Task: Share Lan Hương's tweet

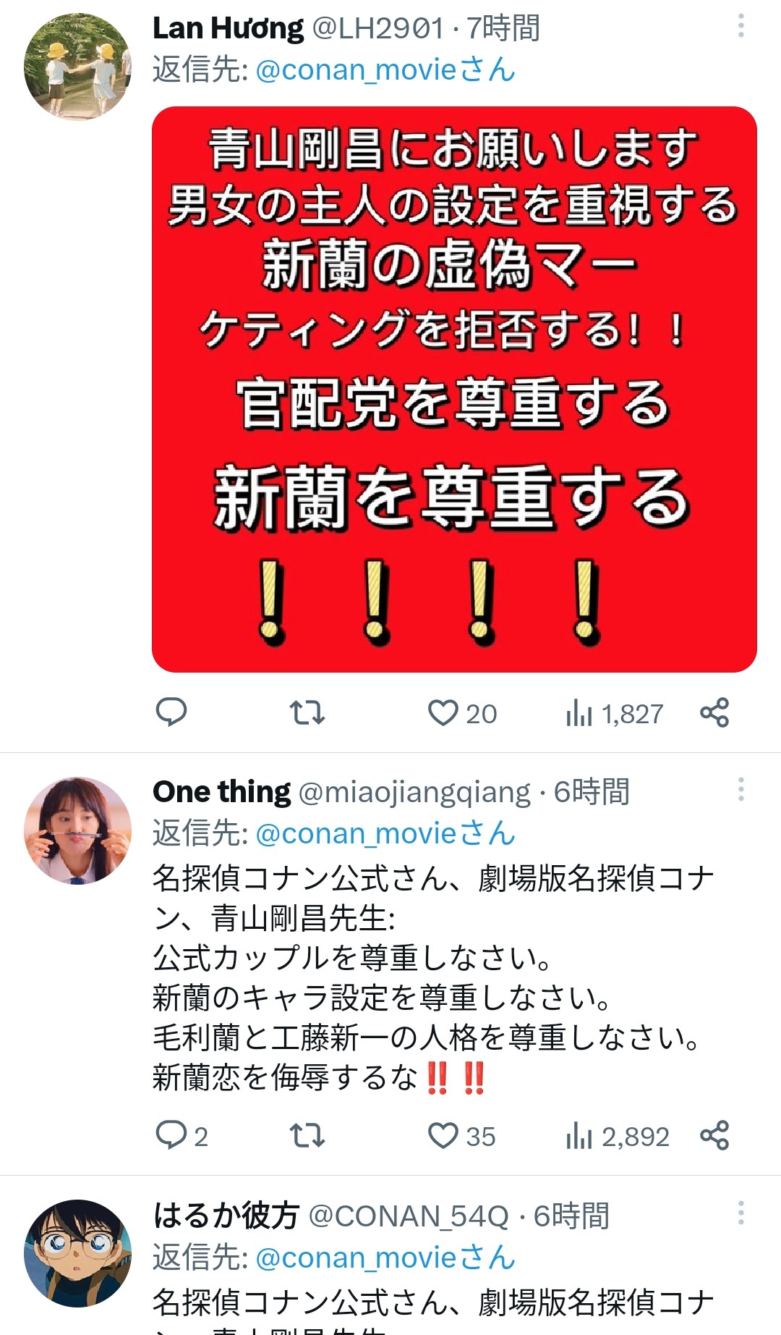Action: click(x=714, y=713)
